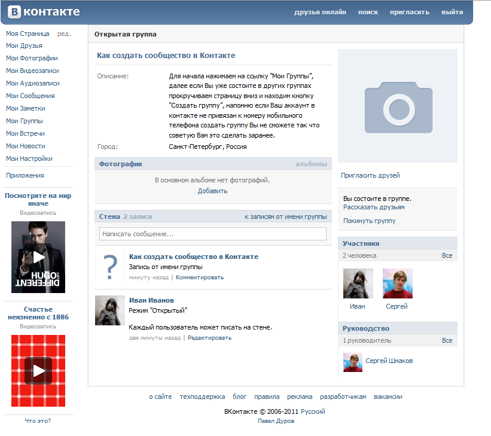Image resolution: width=491 pixels, height=436 pixels.
Task: Click the name Сергей under Участники
Action: pos(397,306)
